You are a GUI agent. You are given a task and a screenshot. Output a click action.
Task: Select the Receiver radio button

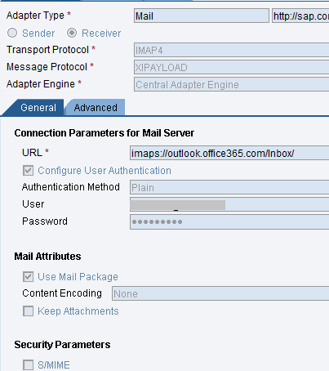tap(72, 33)
